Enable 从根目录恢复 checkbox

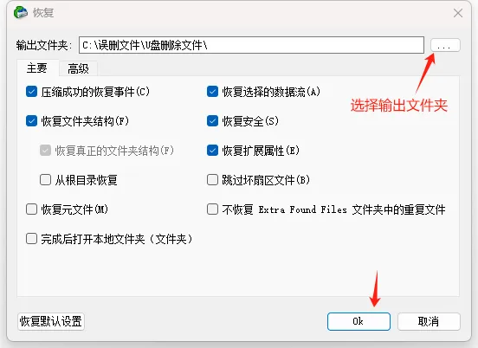point(45,180)
